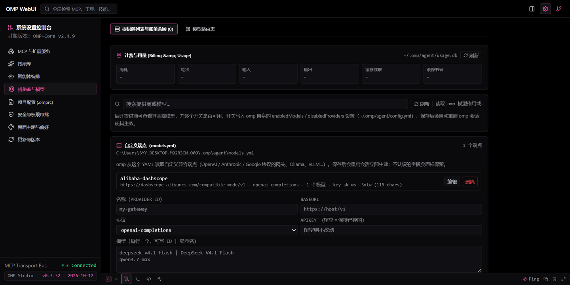Screen dimensions: 570x285
Task: Select the highlighted scroll log icon
Action: [126, 279]
